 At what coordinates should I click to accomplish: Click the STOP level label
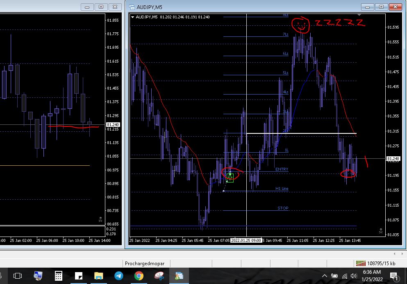point(283,208)
